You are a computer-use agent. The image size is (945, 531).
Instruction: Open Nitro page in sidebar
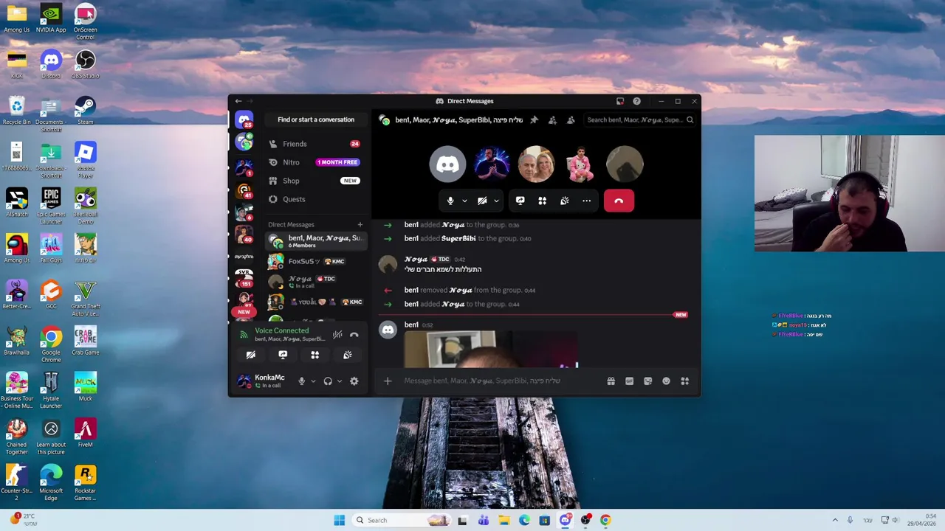[x=315, y=162]
